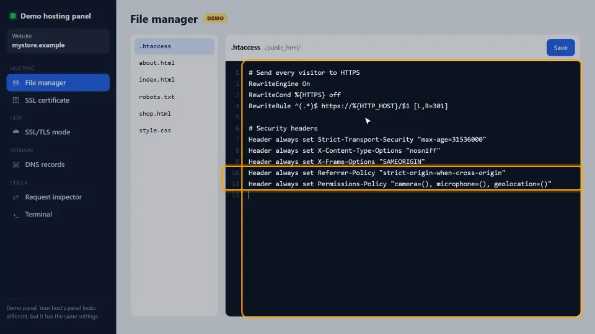Click the Permissions-Policy header line
The height and width of the screenshot is (334, 595).
[x=400, y=184]
